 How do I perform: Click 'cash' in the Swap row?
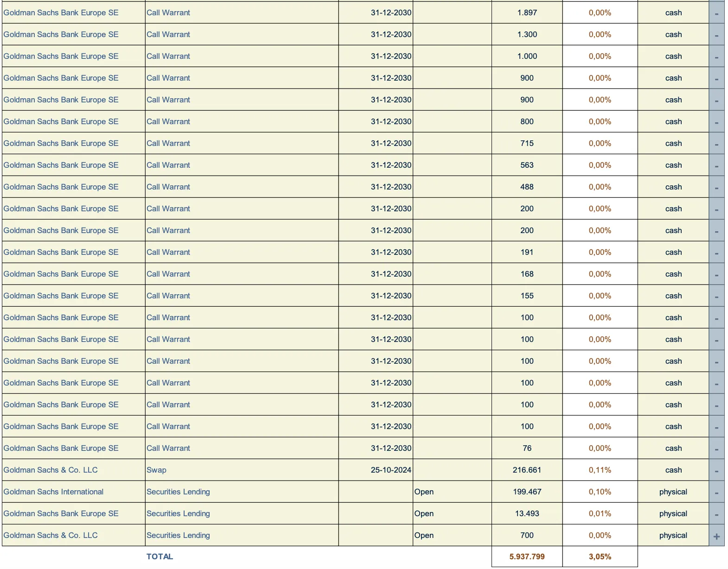tap(673, 470)
